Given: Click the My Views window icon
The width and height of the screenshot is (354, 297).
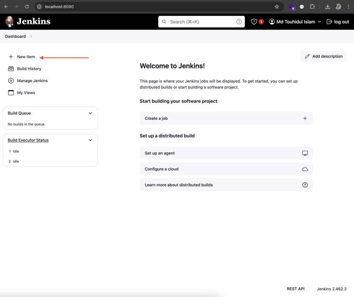Looking at the screenshot, I should coord(11,93).
